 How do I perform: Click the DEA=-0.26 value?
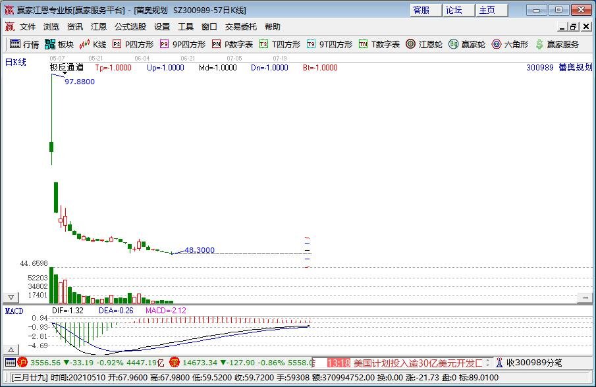(x=116, y=311)
